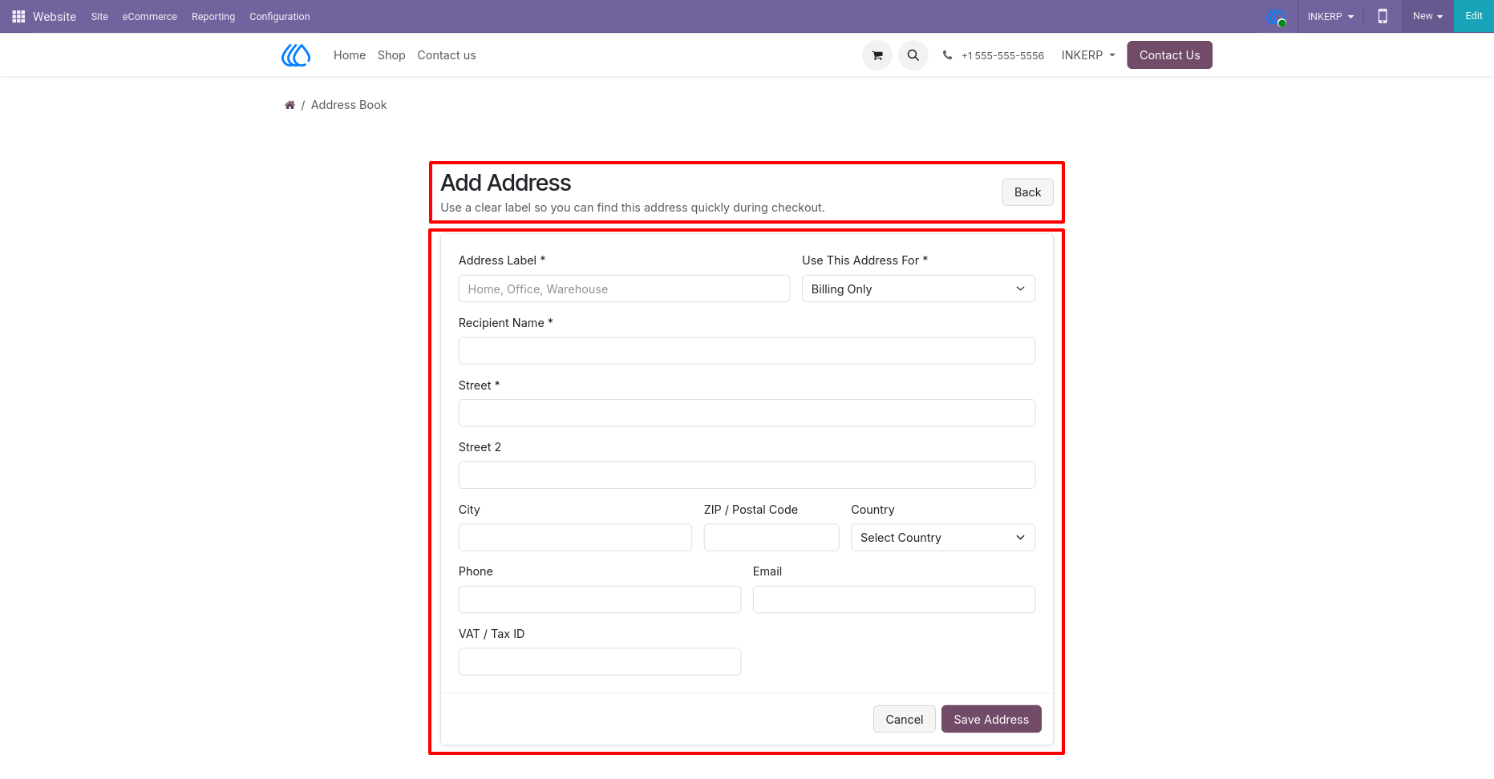
Task: Click Save Address button
Action: pos(991,720)
